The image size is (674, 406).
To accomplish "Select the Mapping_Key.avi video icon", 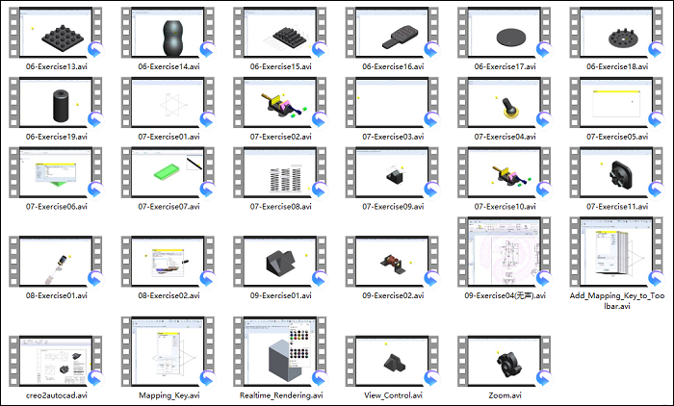I will pos(168,352).
